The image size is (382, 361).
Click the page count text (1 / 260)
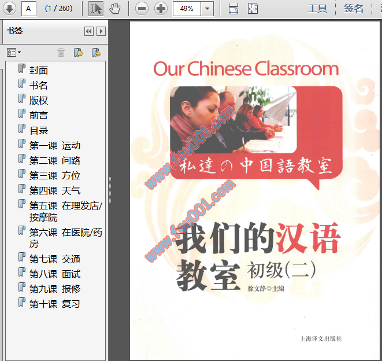pos(59,9)
